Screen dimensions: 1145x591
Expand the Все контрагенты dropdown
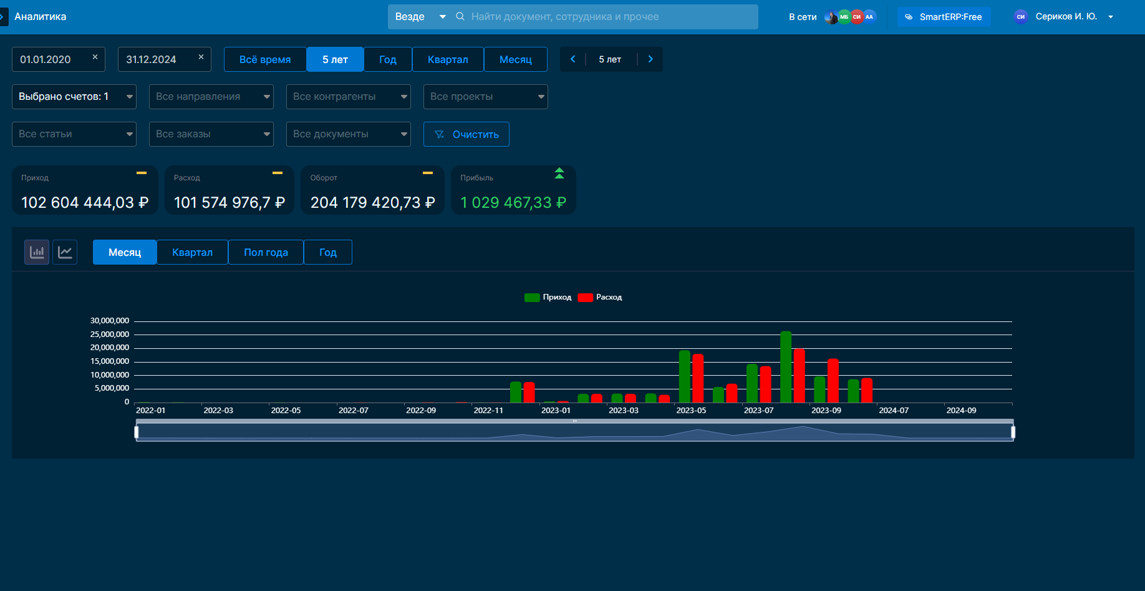[x=348, y=97]
